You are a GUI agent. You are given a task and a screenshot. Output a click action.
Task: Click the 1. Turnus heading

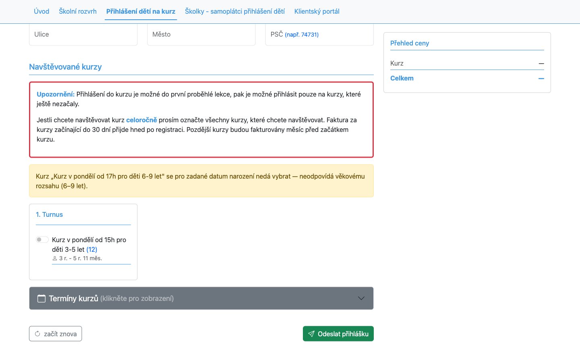(x=50, y=215)
